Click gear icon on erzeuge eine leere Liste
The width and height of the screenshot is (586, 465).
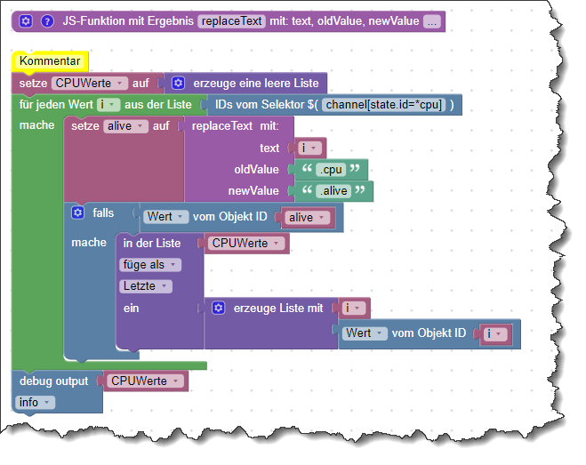point(178,83)
